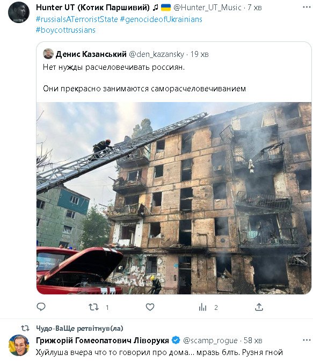Open Грижорій Ліворукя profile avatar

(x=19, y=345)
